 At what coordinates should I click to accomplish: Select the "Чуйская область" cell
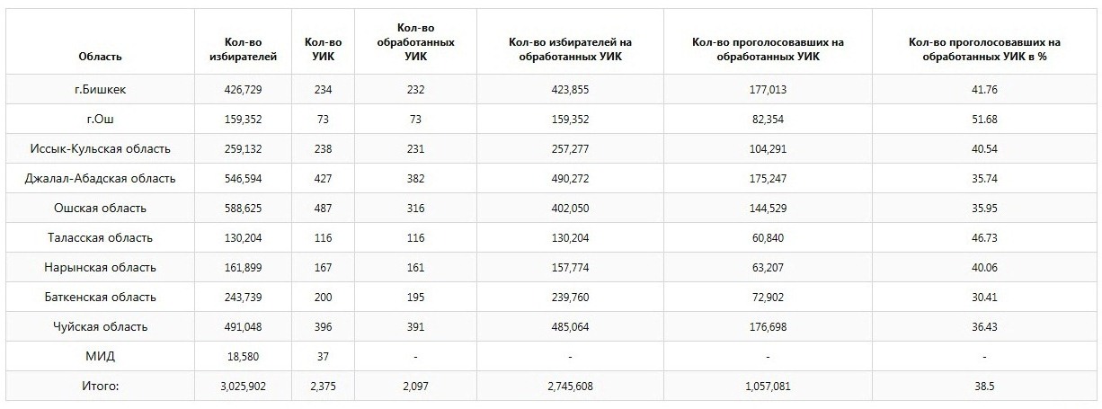coord(100,327)
